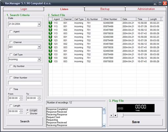Click the play button in Play File
This screenshot has height=132, width=168.
coord(111,115)
